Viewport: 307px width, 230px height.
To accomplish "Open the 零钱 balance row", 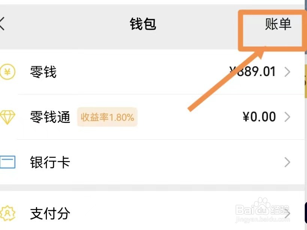I will tap(152, 72).
